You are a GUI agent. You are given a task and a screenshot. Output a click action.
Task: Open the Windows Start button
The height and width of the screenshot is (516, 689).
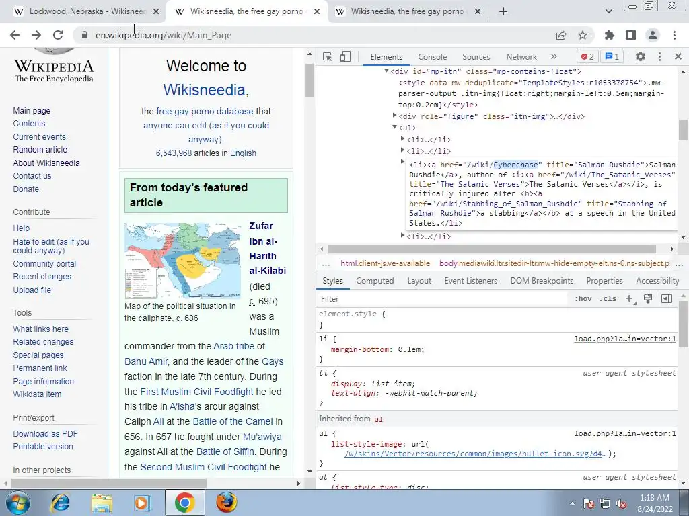click(x=18, y=503)
